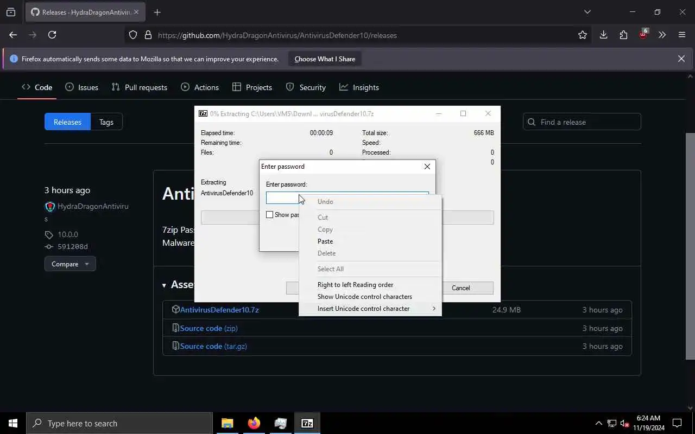Screen dimensions: 695x434
Task: Focus the Find a release search box
Action: pos(582,122)
